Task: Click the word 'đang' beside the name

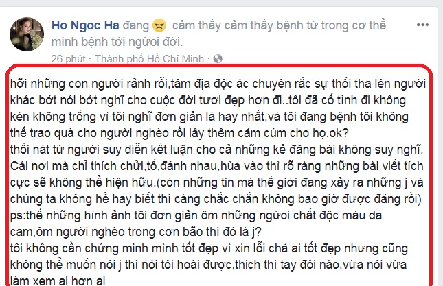Action: click(x=135, y=25)
